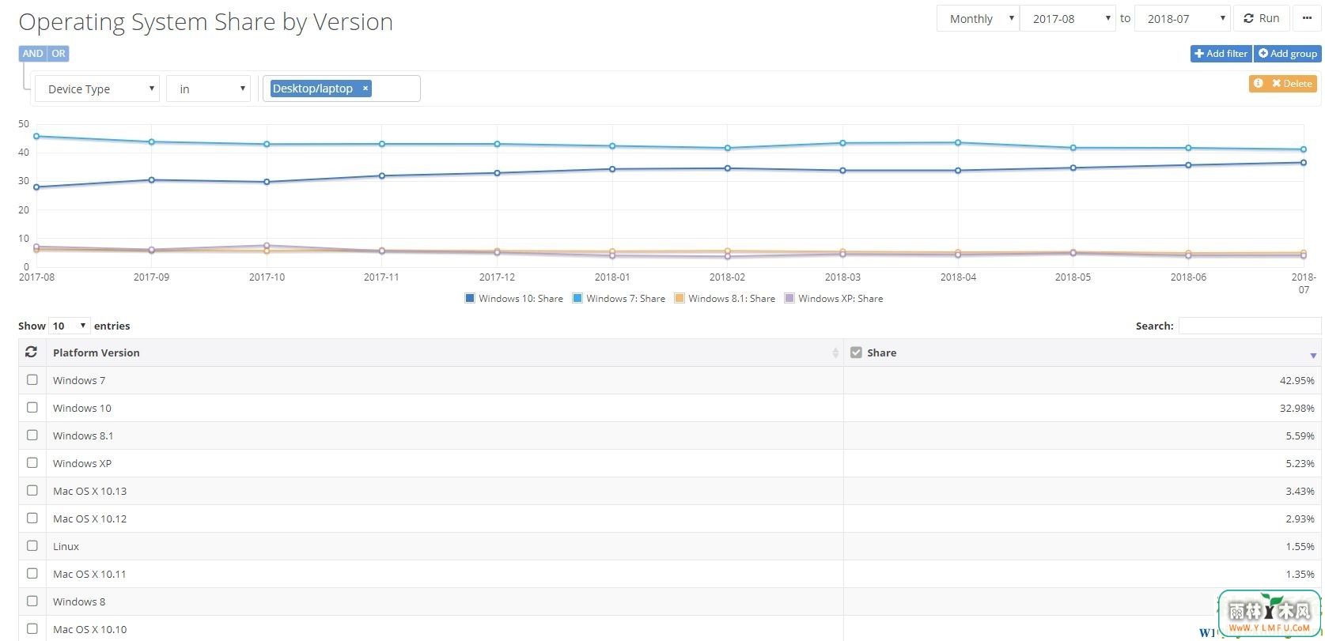This screenshot has width=1325, height=641.
Task: Click Windows 7 data point at 2017-08
Action: pos(36,136)
